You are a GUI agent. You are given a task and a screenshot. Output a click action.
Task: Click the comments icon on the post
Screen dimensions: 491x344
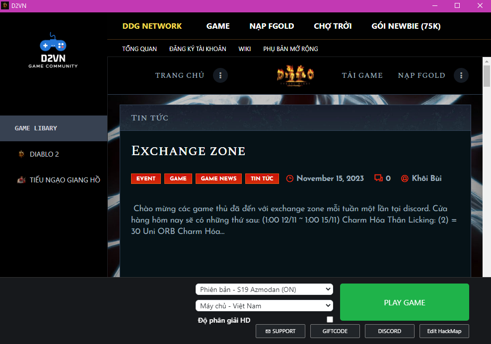378,178
